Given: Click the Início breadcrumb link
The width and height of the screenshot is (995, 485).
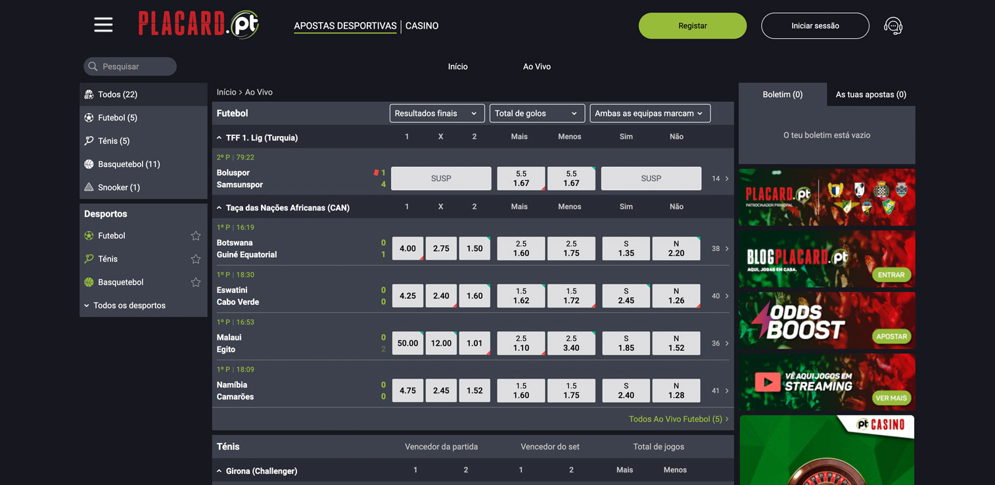Looking at the screenshot, I should 227,92.
